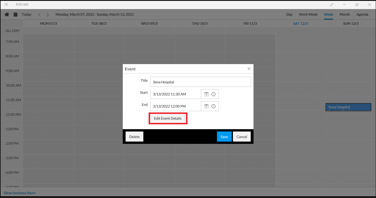Go to next week arrow

(48, 15)
